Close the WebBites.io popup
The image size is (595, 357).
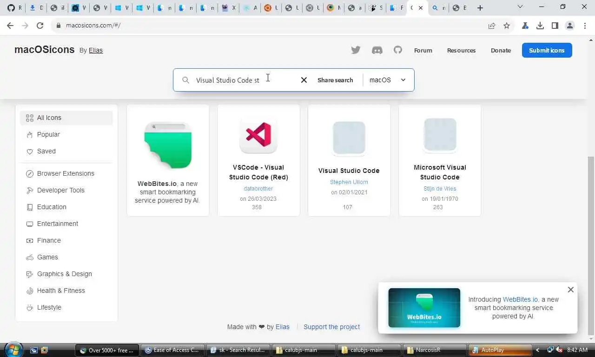[571, 290]
